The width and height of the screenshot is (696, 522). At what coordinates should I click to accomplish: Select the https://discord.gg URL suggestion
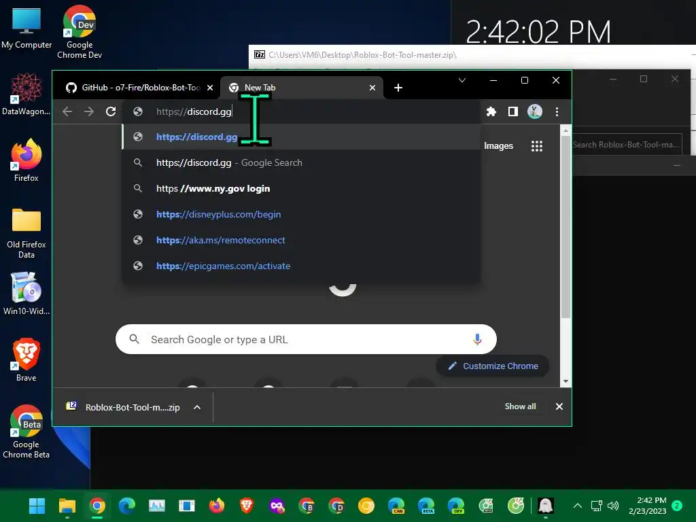pos(301,137)
